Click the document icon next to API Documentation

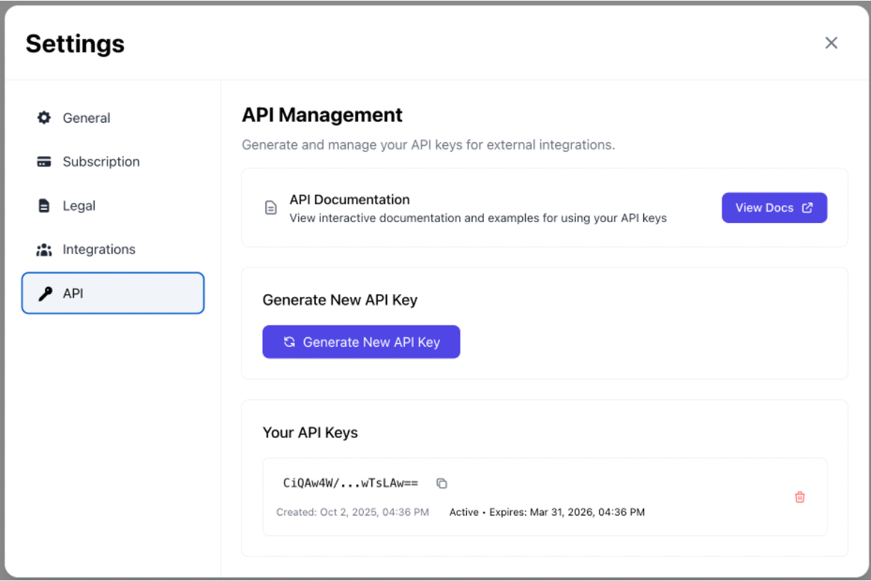coord(271,207)
